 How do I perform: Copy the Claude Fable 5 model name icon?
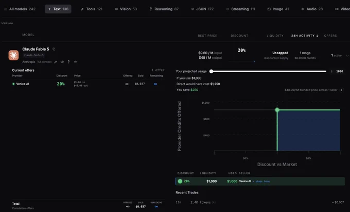click(x=54, y=49)
